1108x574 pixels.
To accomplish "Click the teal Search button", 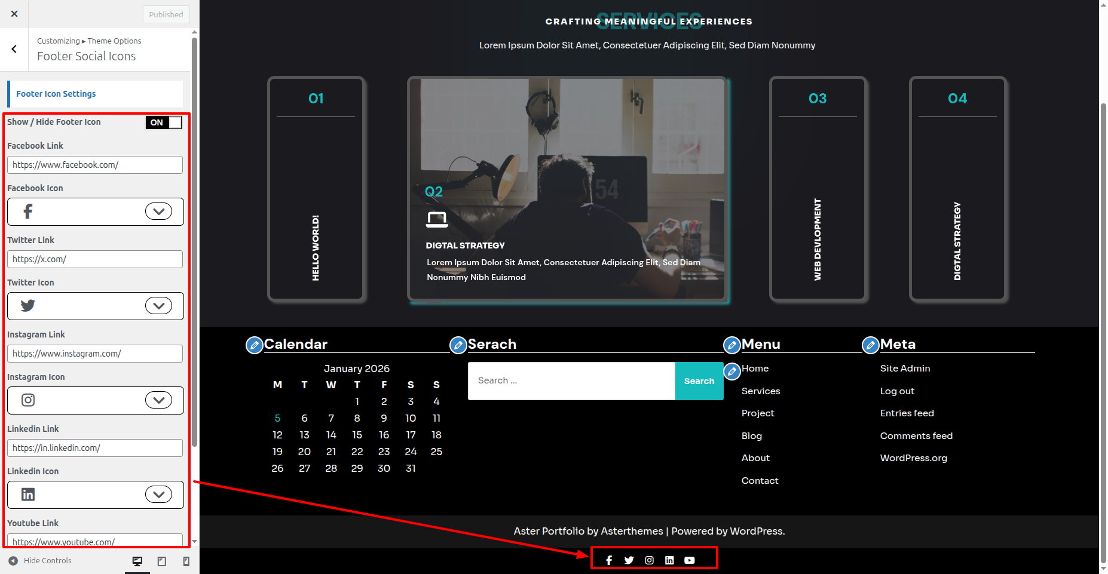I will (x=699, y=381).
